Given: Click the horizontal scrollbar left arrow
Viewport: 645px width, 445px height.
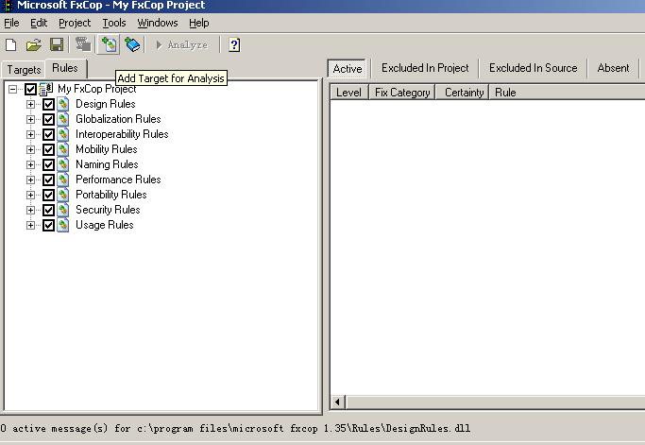Looking at the screenshot, I should tap(337, 402).
